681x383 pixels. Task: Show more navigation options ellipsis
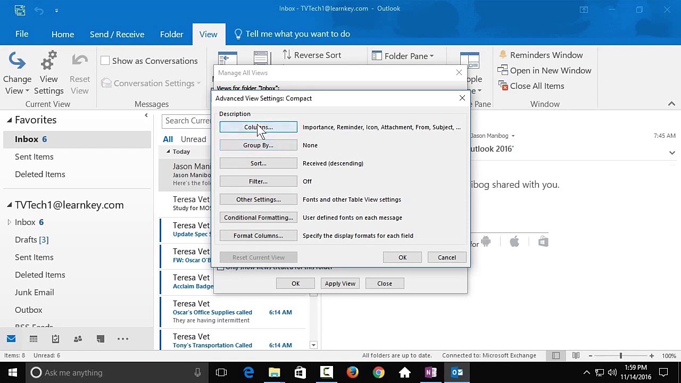123,339
